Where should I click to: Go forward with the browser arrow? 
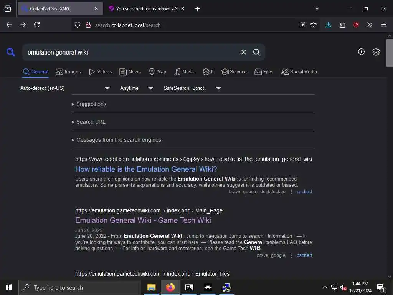pos(23,25)
